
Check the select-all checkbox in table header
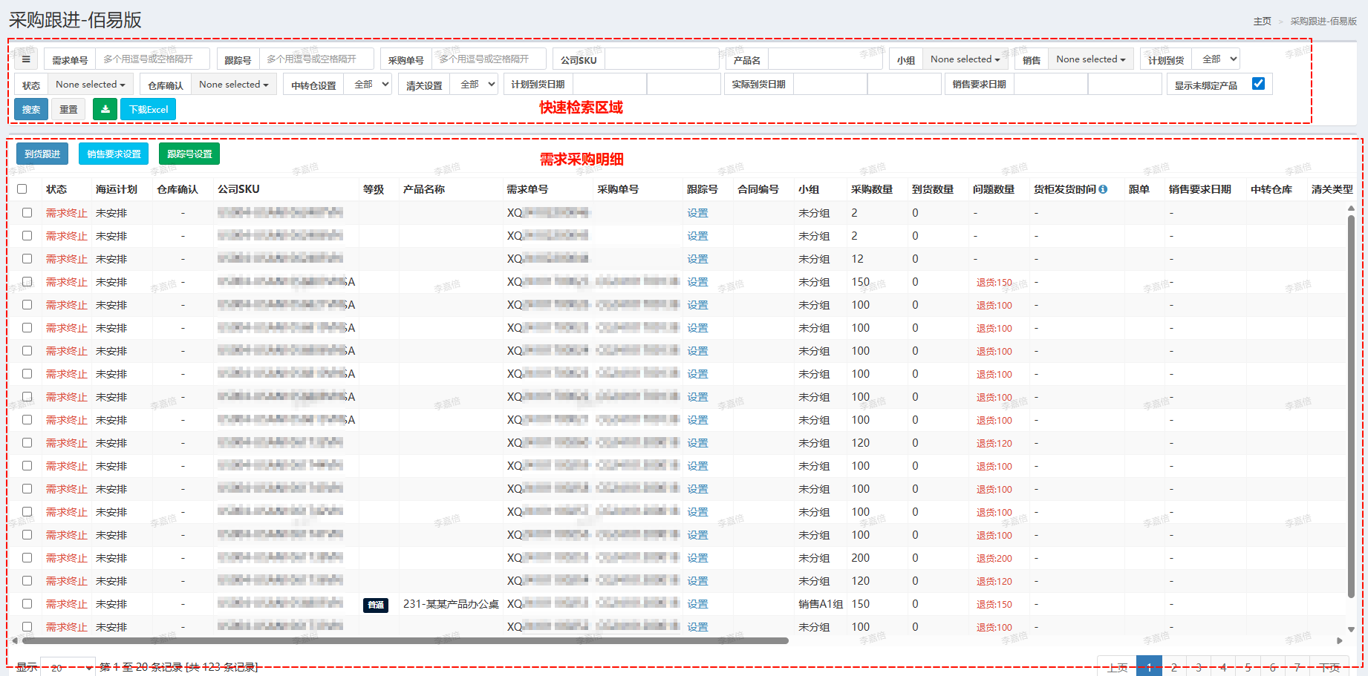point(22,189)
